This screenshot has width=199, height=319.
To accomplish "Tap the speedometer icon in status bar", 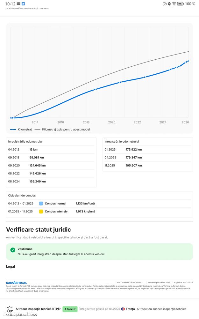I will tap(164, 4).
